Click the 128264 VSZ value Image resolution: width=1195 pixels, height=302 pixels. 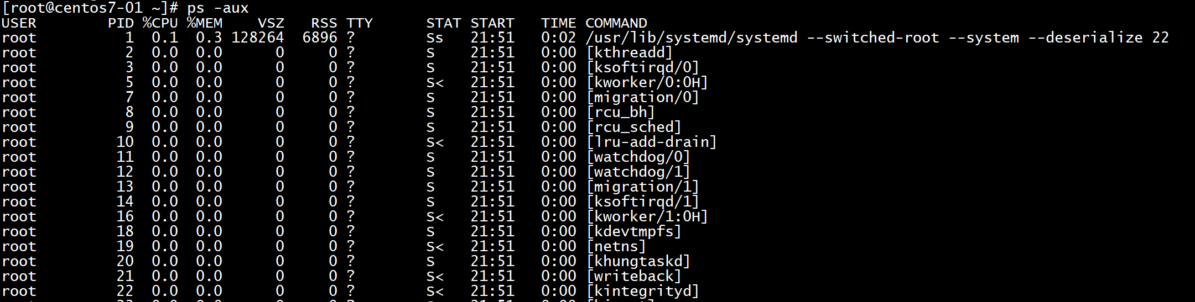click(257, 38)
